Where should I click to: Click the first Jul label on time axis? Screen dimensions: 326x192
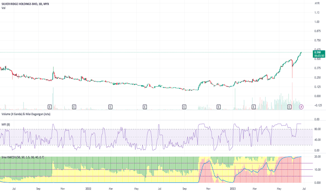pos(14,189)
